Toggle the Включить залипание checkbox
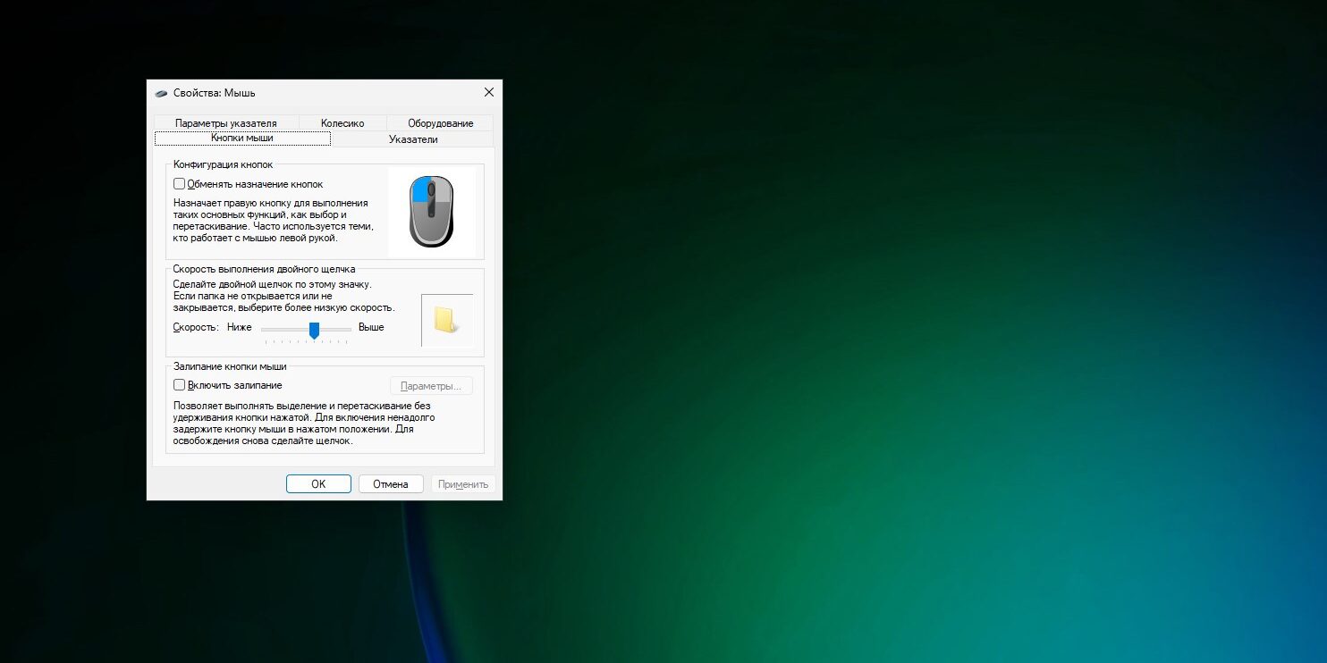This screenshot has width=1327, height=663. click(180, 385)
